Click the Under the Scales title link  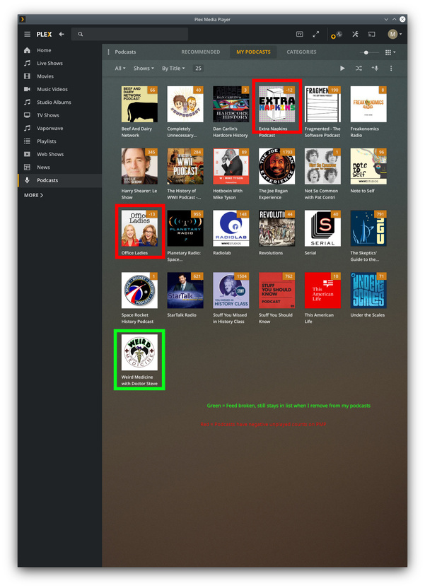pyautogui.click(x=367, y=315)
